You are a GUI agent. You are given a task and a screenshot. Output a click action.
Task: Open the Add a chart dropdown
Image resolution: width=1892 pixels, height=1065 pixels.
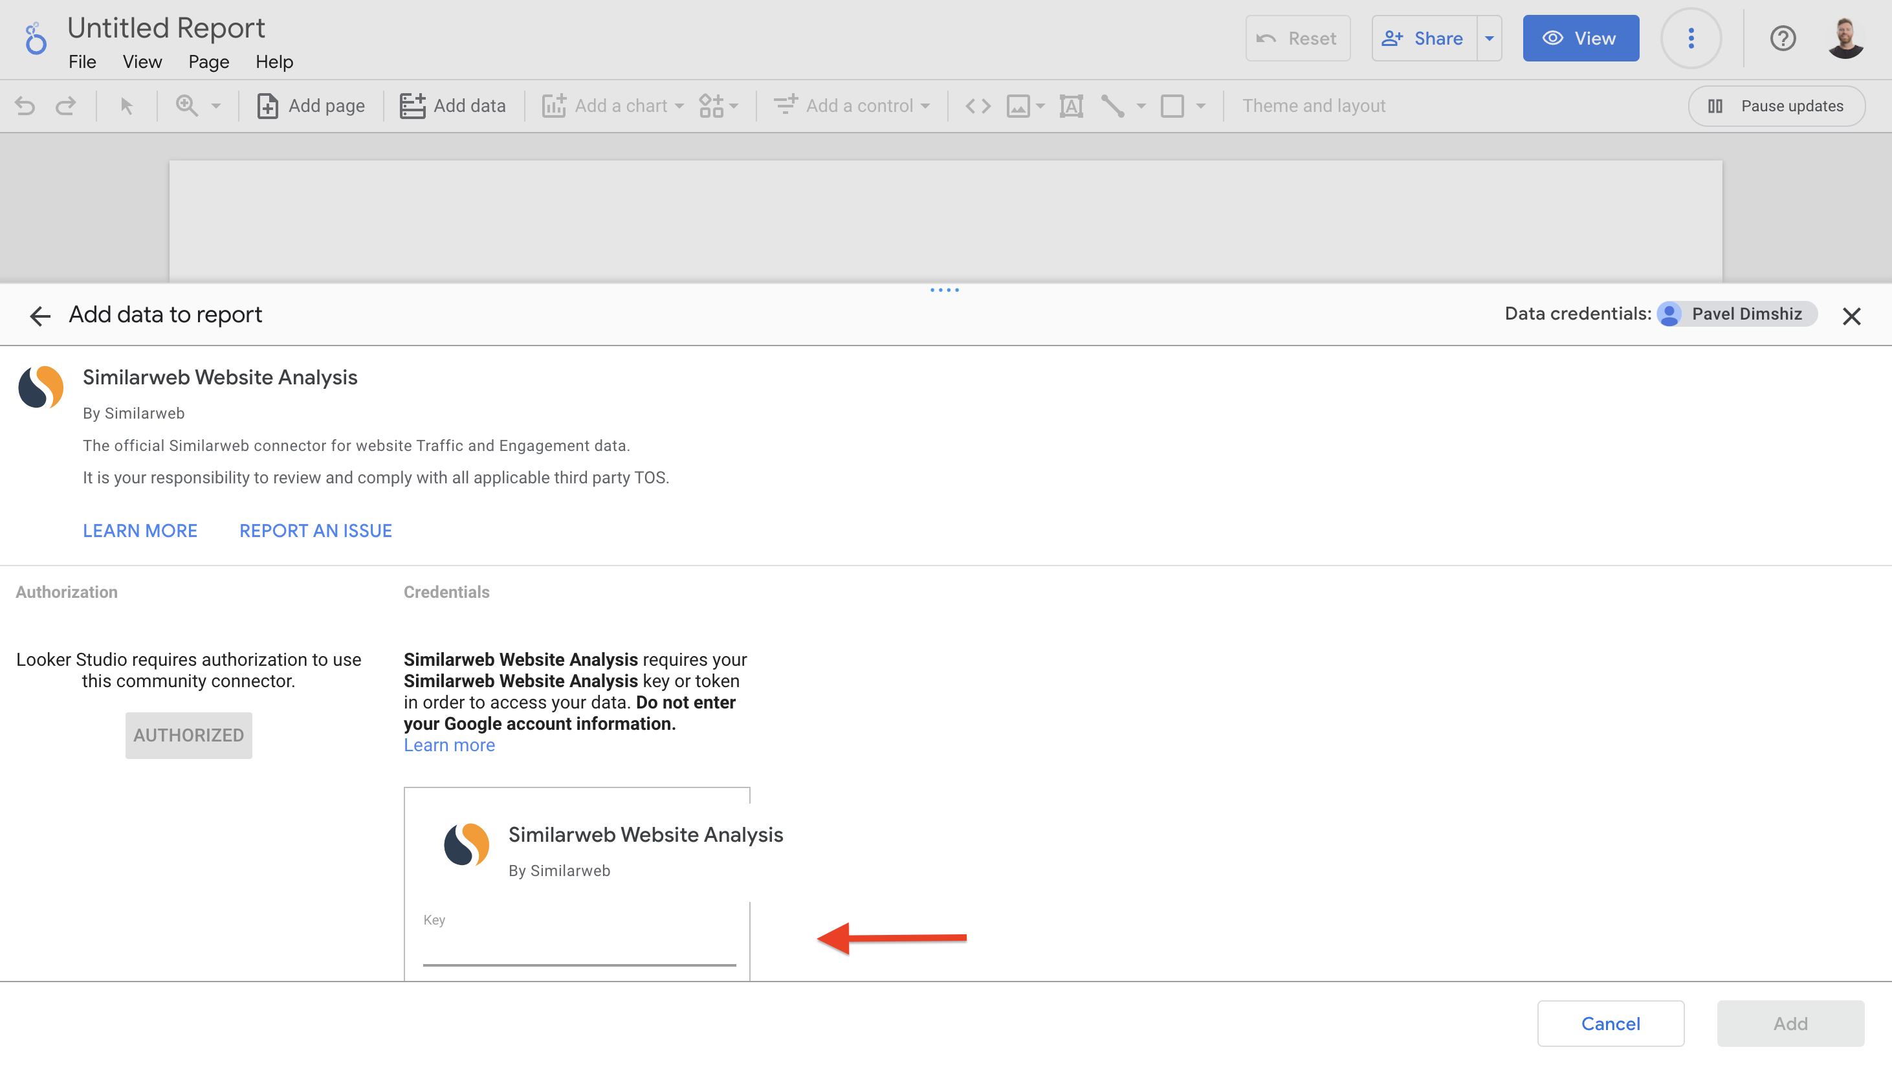613,105
